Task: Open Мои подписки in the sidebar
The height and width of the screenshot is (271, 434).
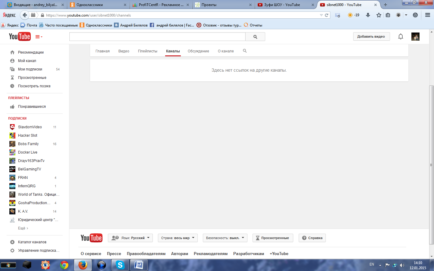Action: 30,69
